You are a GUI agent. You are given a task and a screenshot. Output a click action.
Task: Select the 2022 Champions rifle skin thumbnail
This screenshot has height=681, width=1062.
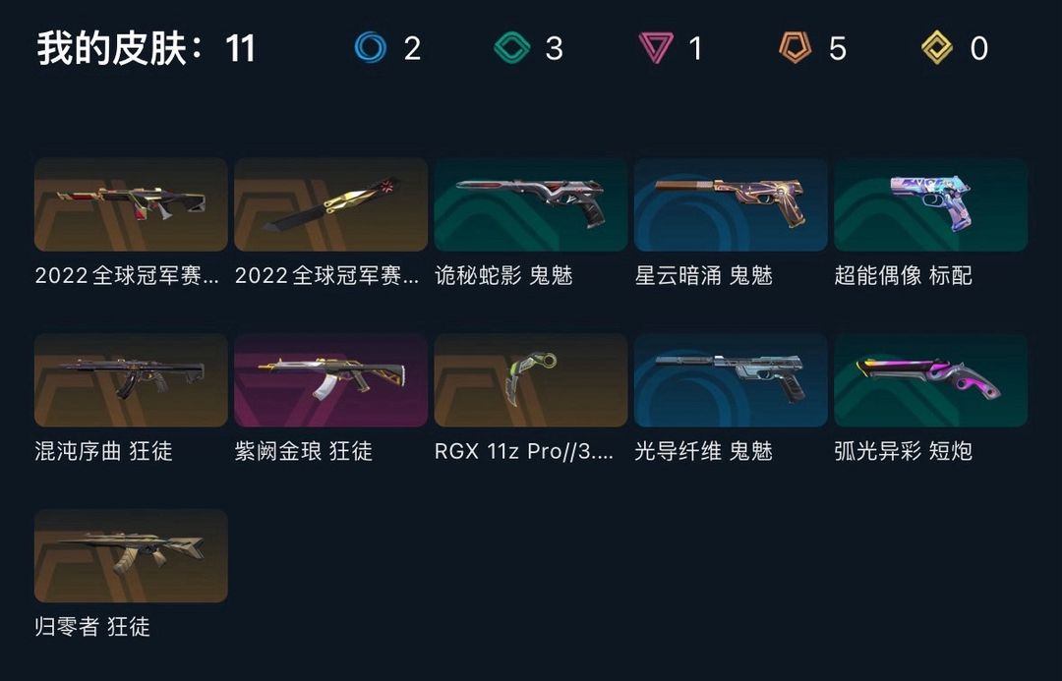(x=131, y=204)
